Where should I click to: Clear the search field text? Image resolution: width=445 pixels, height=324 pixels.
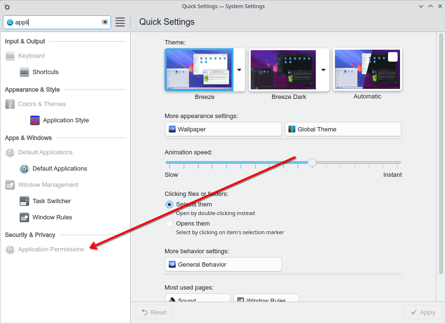(104, 22)
